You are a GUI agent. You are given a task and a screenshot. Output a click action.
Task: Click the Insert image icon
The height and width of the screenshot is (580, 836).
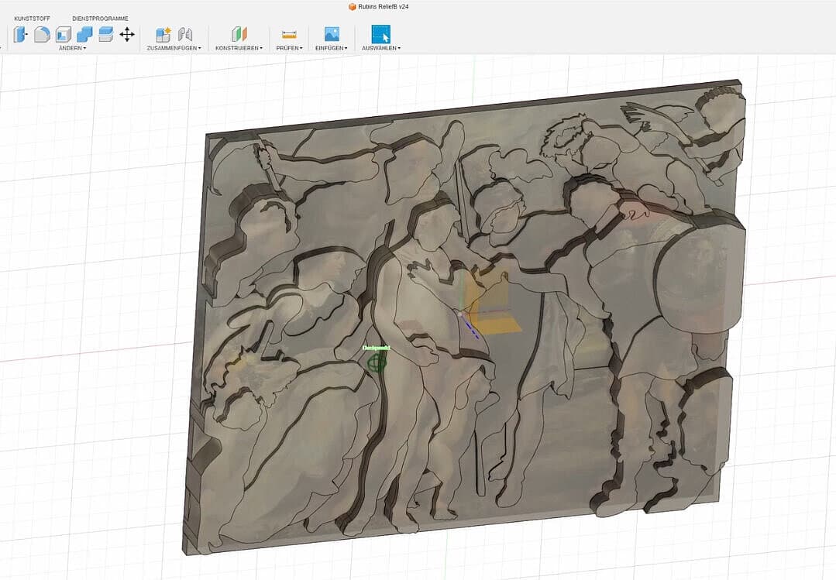332,34
